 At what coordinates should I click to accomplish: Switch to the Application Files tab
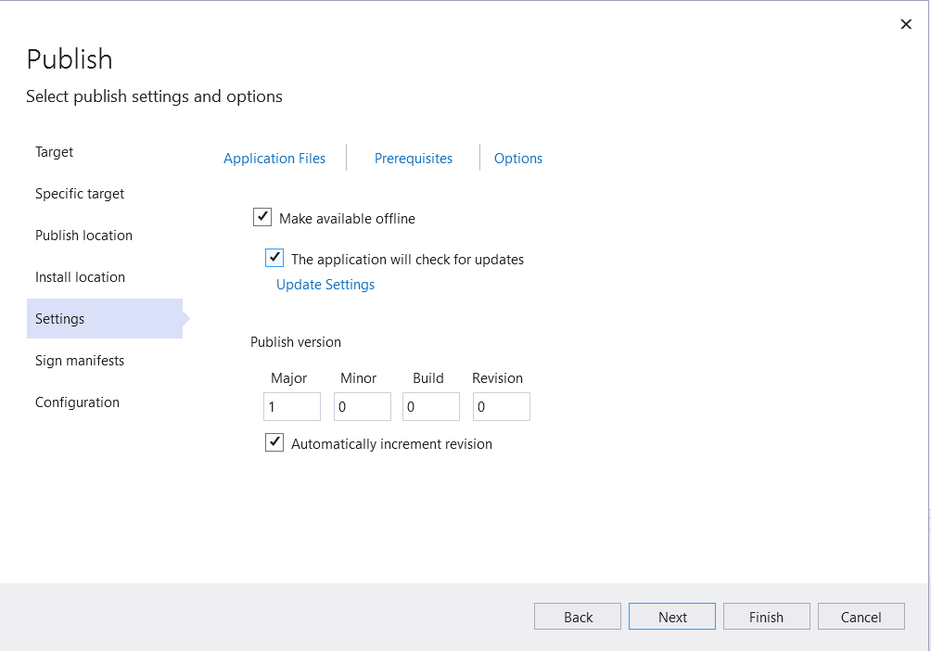coord(274,158)
